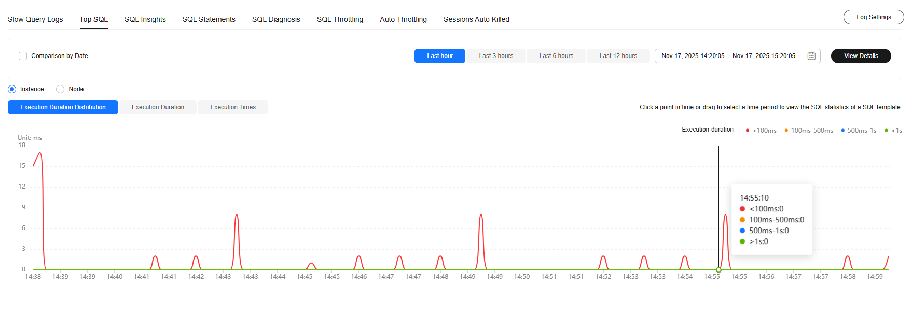Enable the Comparison by Date checkbox
This screenshot has height=315, width=912.
23,56
